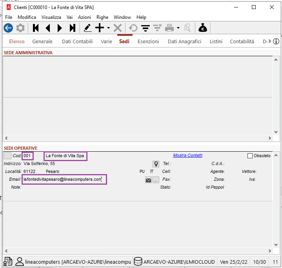The width and height of the screenshot is (282, 268).
Task: Click the blue back arrow icon
Action: (8, 28)
